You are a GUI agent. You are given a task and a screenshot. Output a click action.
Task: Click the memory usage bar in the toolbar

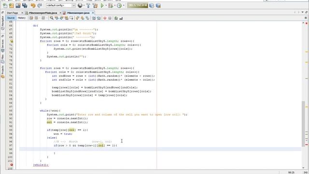[x=137, y=5]
